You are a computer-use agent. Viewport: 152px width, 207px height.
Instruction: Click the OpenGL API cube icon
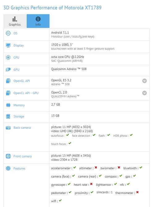point(8,81)
